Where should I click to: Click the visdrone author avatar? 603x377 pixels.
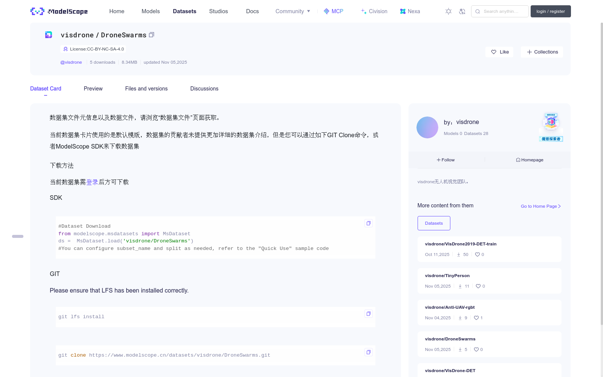[427, 127]
